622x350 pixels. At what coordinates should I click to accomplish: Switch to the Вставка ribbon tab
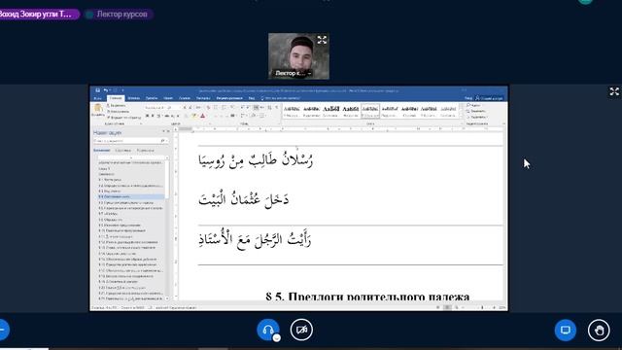[134, 98]
